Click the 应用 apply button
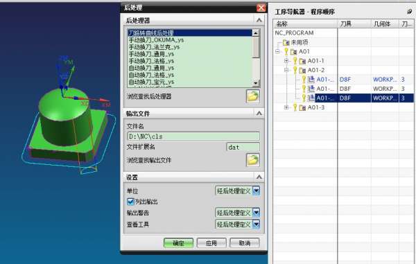Viewport: 416px width, 264px height. [x=211, y=243]
